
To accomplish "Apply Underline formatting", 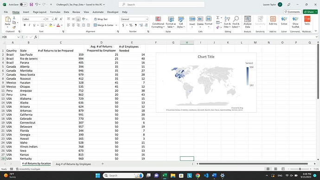I will point(34,25).
